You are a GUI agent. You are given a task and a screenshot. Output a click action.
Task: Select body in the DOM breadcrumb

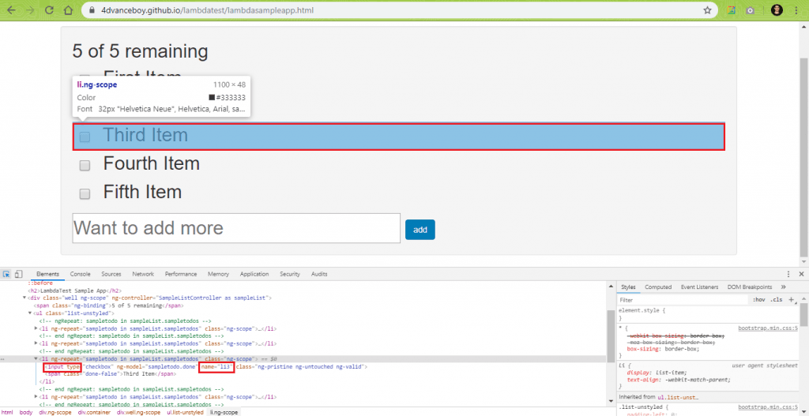click(26, 412)
